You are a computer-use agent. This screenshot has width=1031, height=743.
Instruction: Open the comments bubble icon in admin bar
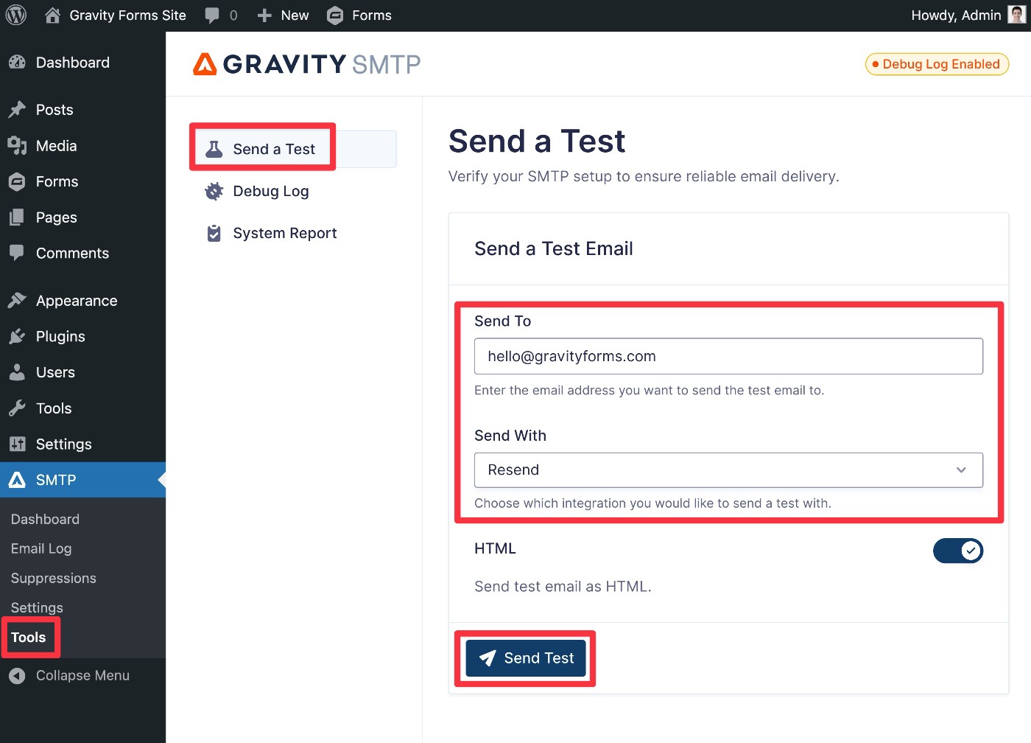212,15
